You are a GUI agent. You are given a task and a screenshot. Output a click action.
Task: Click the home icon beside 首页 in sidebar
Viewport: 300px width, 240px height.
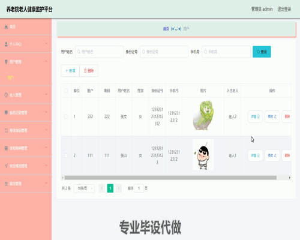[6, 27]
